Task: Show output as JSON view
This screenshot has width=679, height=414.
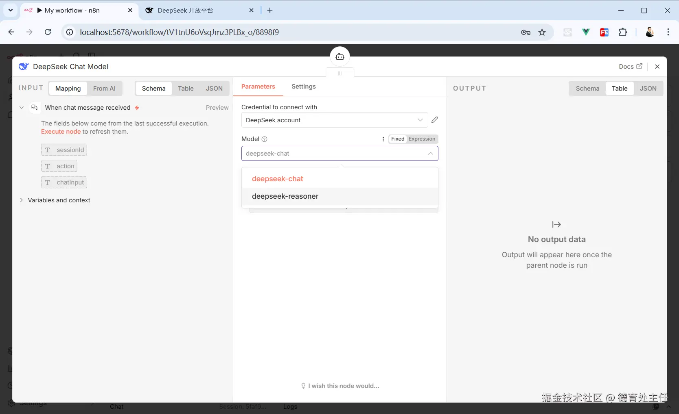Action: [648, 89]
